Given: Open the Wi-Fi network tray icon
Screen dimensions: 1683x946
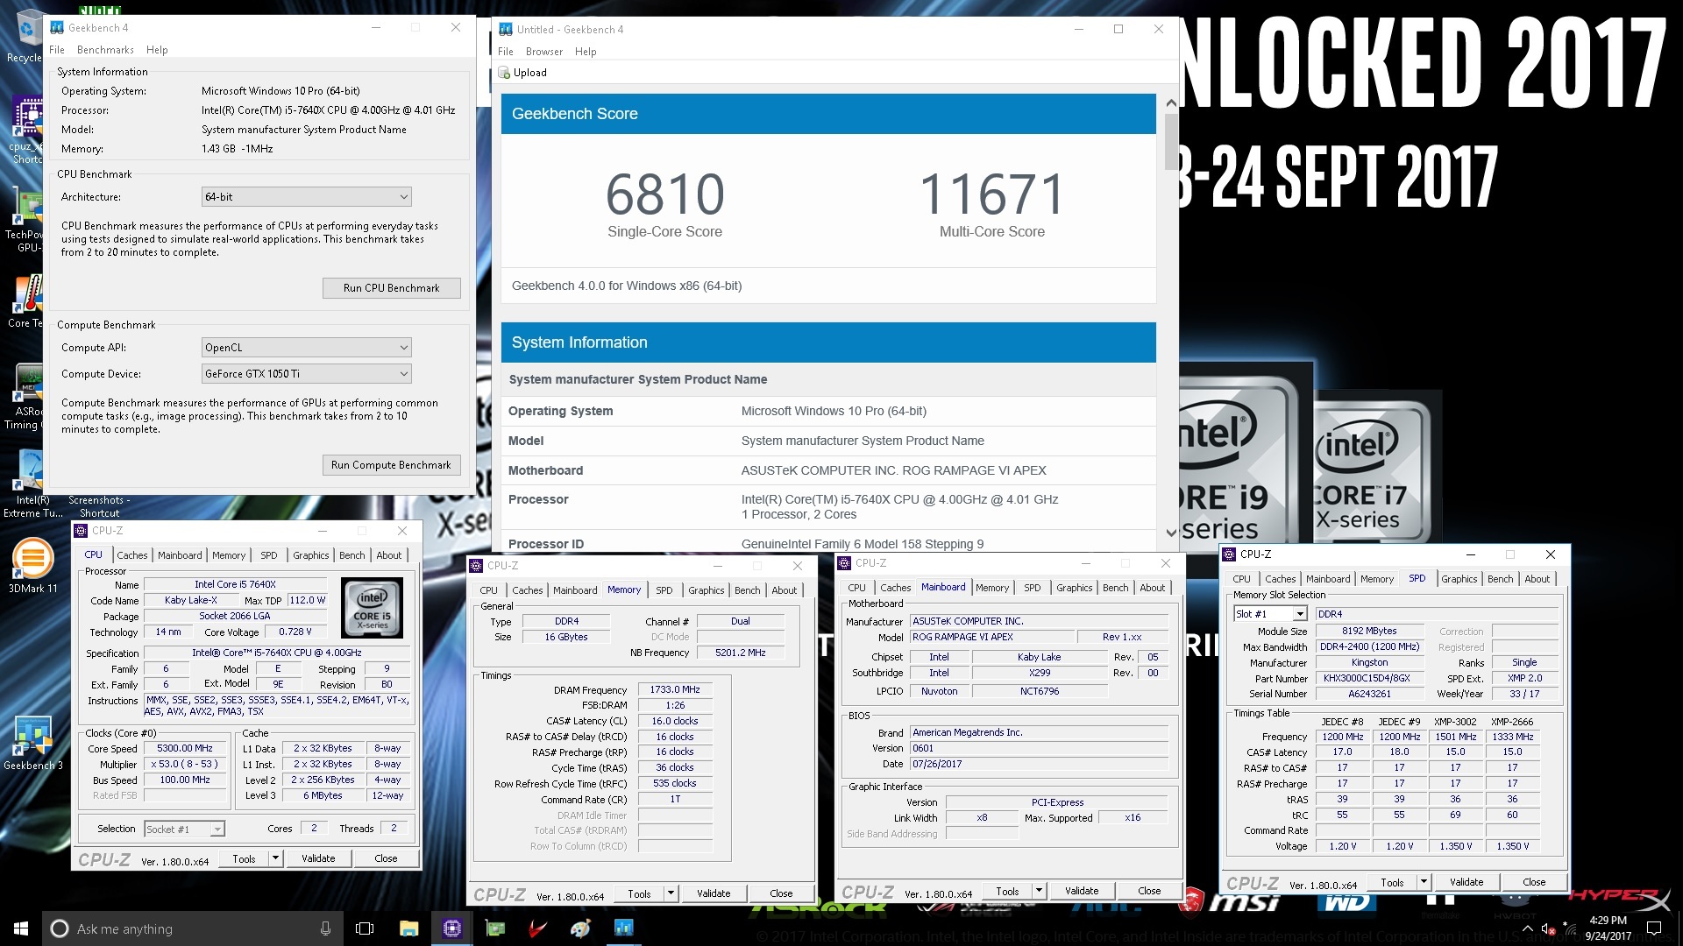Looking at the screenshot, I should 1569,928.
